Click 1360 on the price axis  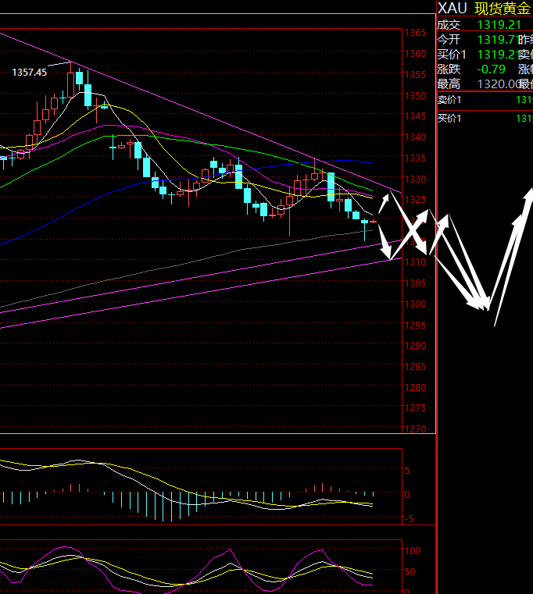coord(416,54)
